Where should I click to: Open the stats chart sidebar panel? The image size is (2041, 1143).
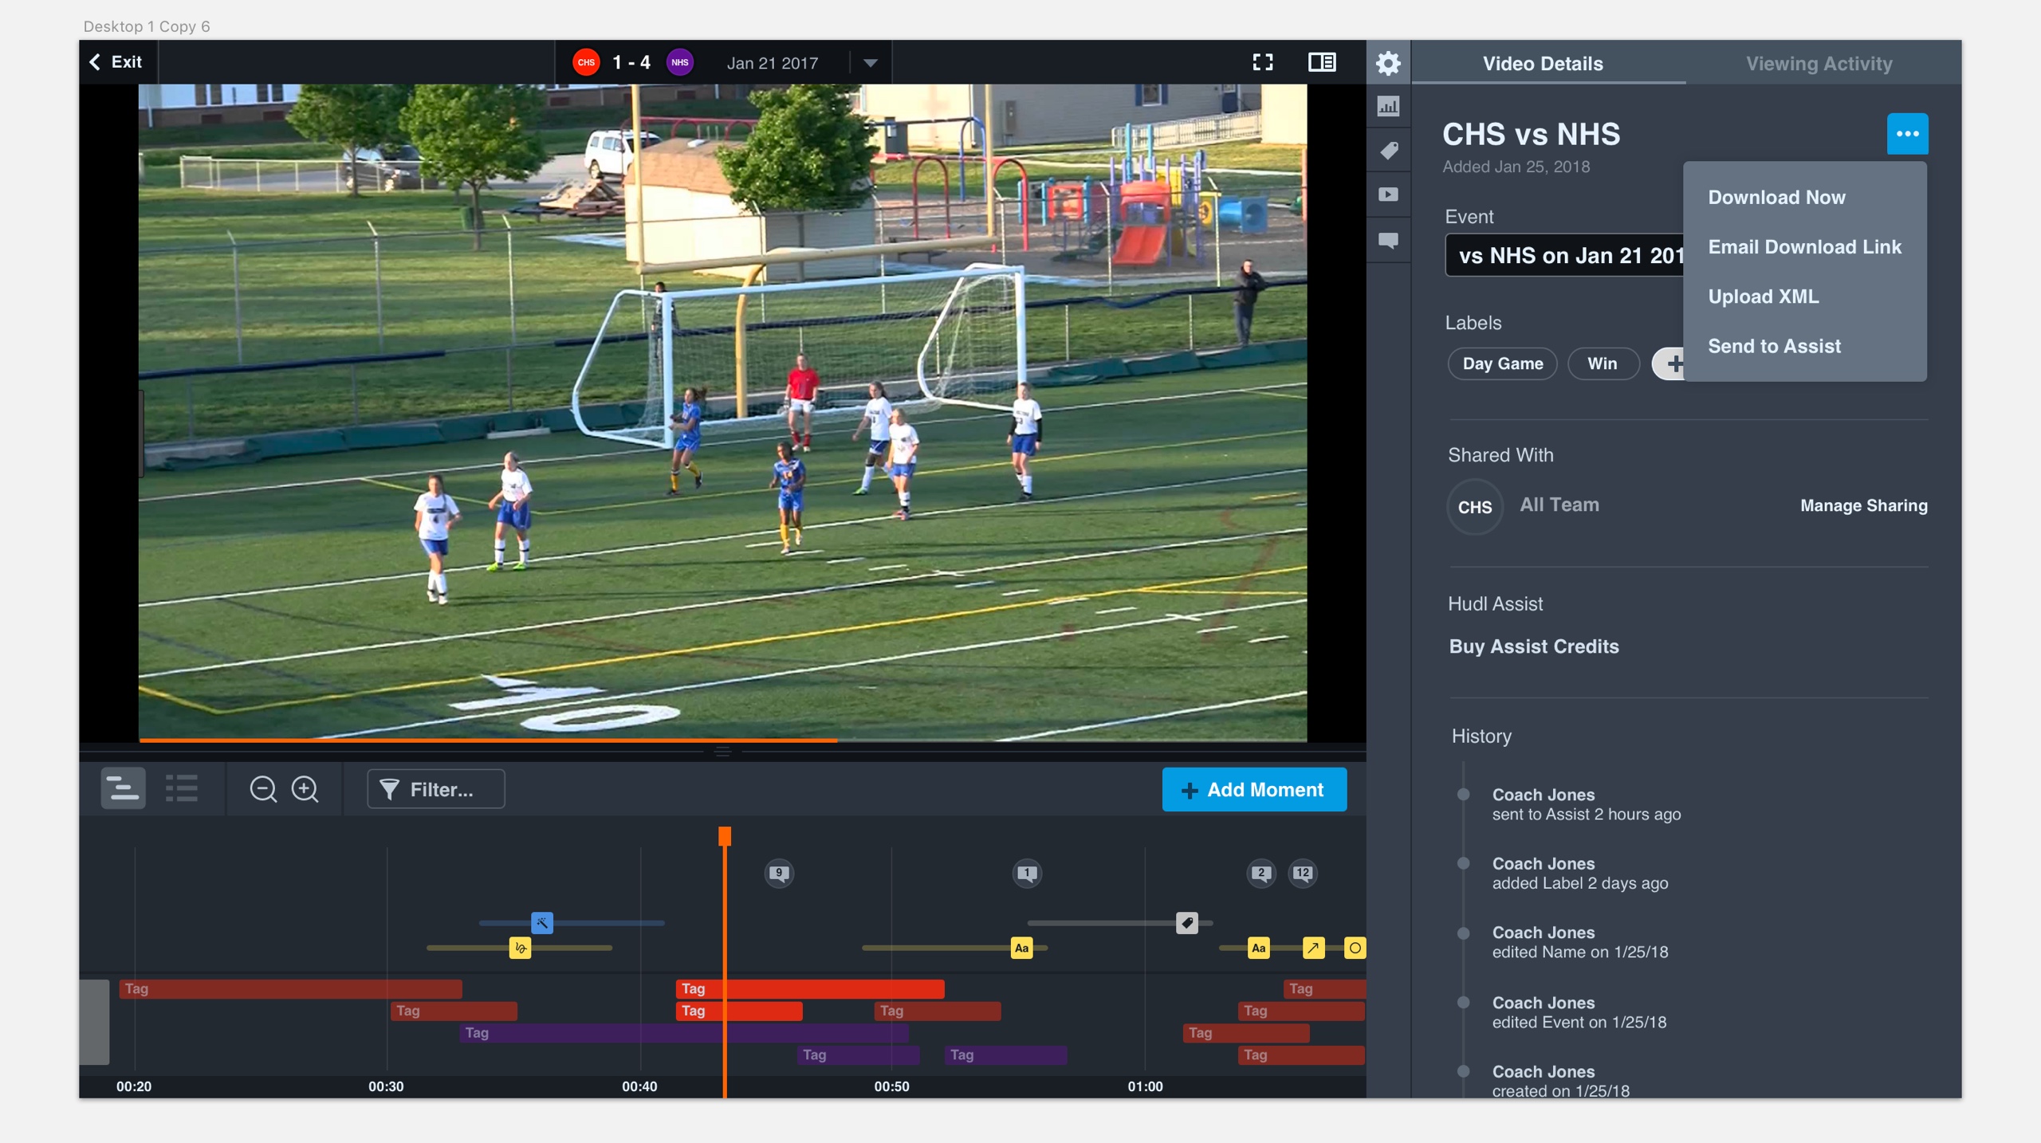1388,106
